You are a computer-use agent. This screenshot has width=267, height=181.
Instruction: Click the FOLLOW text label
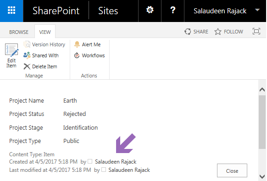pyautogui.click(x=234, y=32)
